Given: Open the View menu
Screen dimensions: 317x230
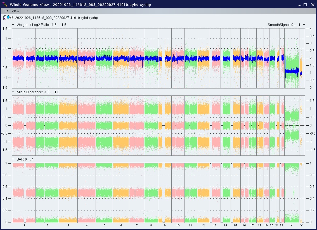Looking at the screenshot, I should pyautogui.click(x=16, y=11).
